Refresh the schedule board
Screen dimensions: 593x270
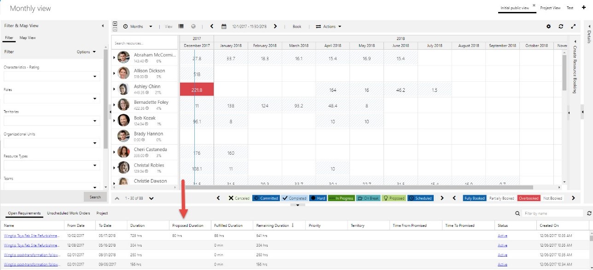point(561,27)
